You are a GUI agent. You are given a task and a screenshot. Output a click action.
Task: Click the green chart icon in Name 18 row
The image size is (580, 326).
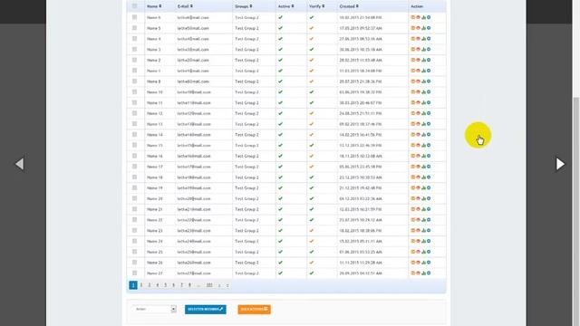coord(423,177)
